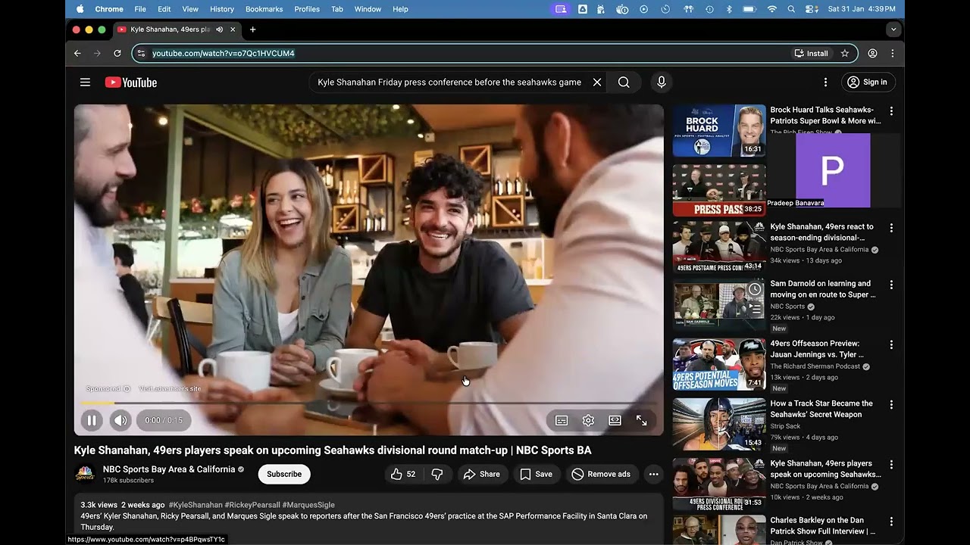Open Chrome profile icon
The height and width of the screenshot is (545, 970).
(873, 53)
